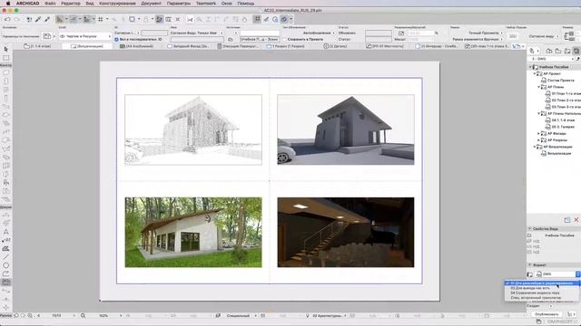This screenshot has height=326, width=581.
Task: Select the Polyline tool in the toolbox
Action: click(x=6, y=273)
